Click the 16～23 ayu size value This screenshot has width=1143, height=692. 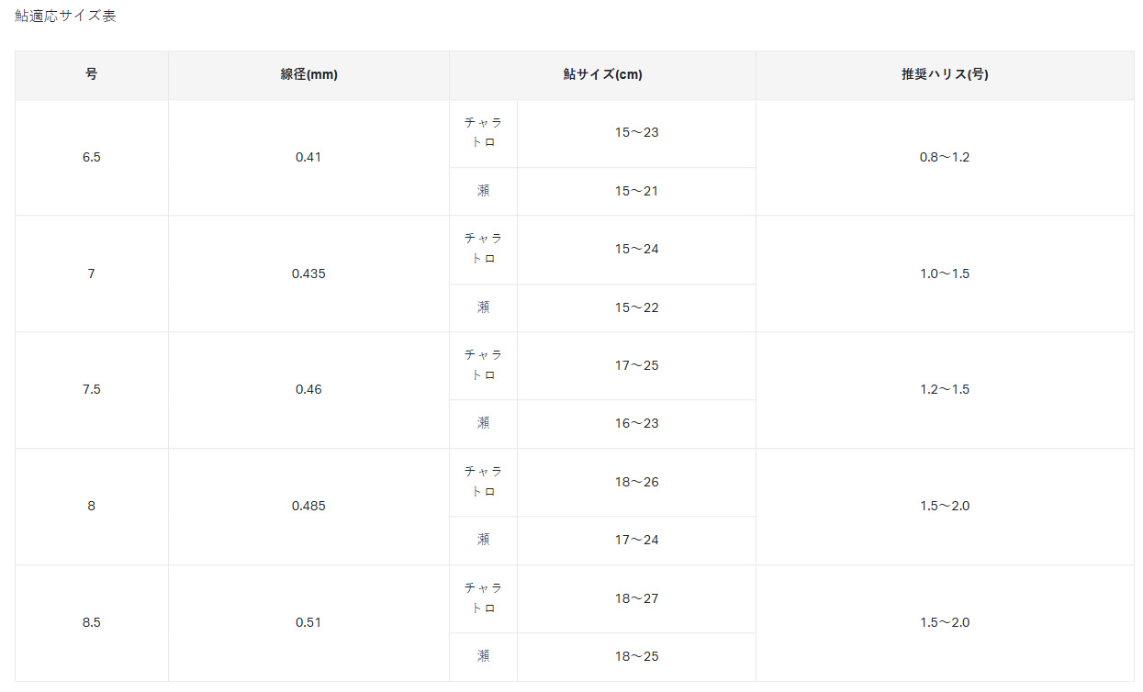(636, 424)
